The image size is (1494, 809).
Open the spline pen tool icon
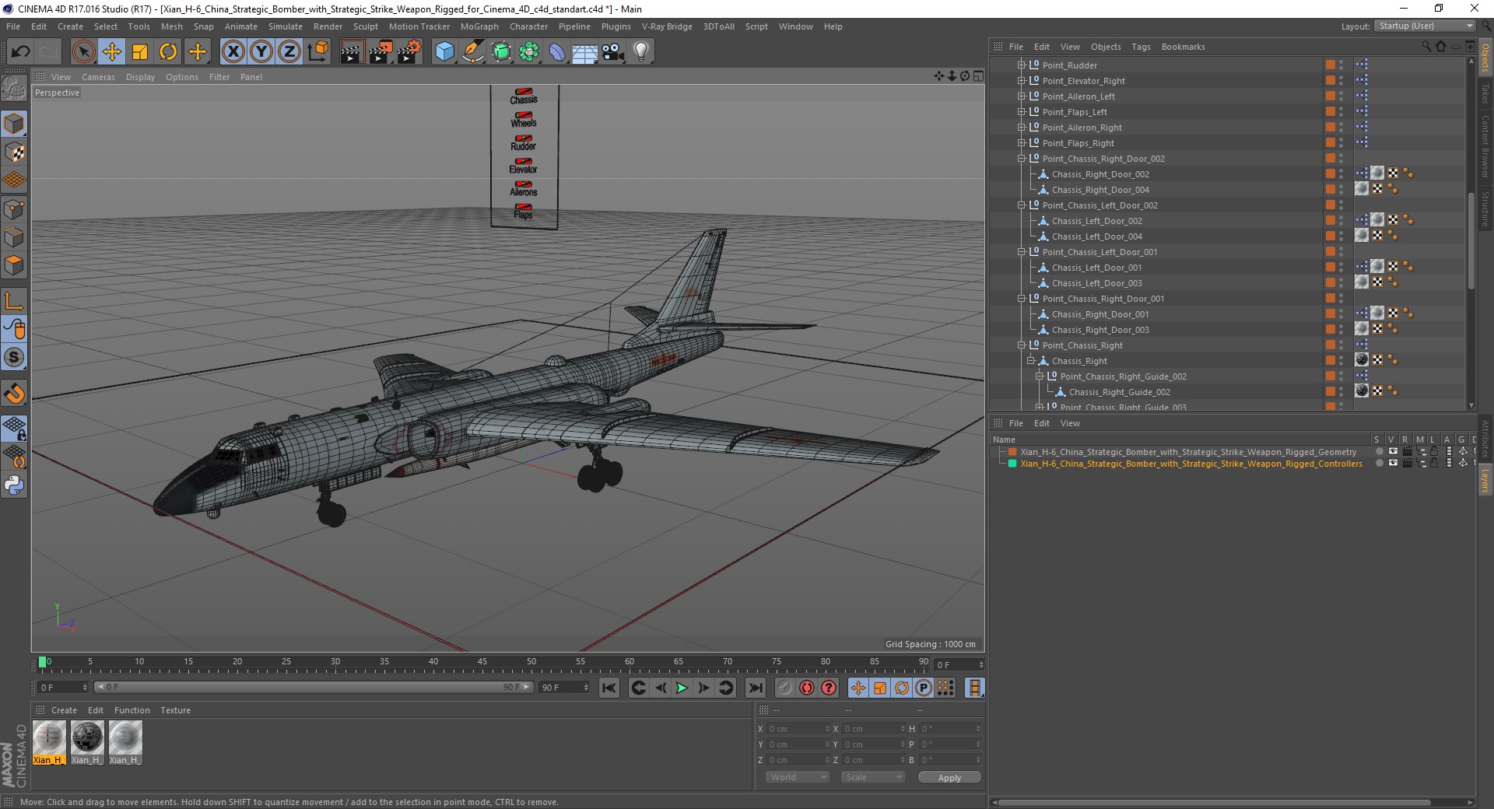[x=473, y=52]
